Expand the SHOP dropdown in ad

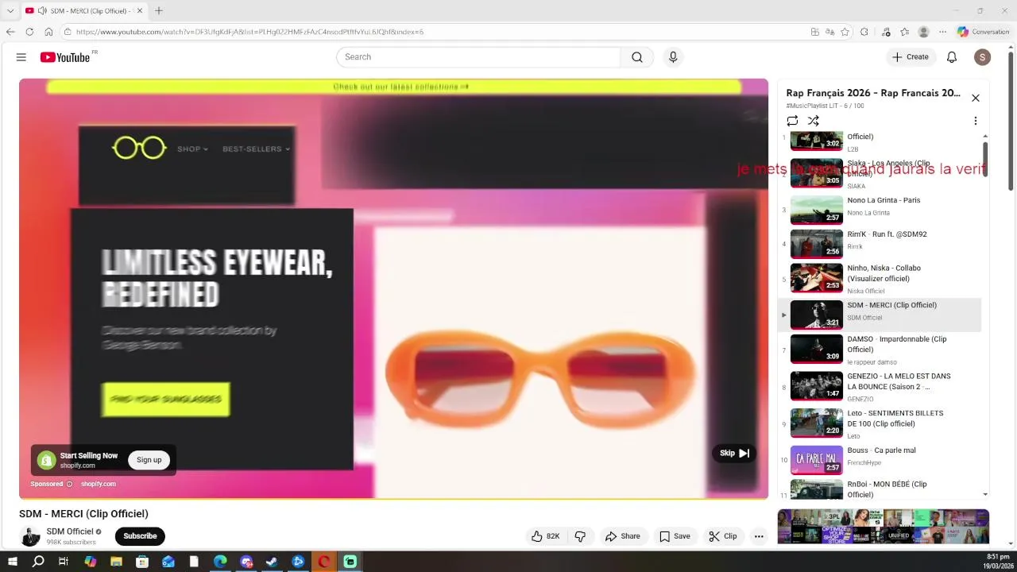coord(192,149)
